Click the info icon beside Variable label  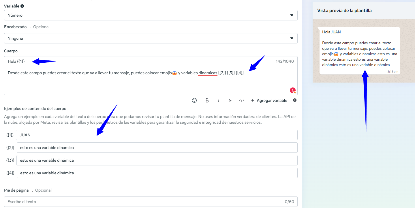(x=22, y=6)
